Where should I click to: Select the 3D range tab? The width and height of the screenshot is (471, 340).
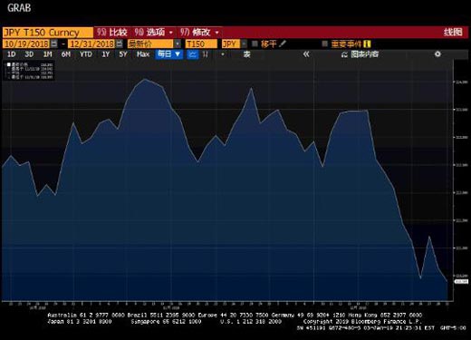click(x=29, y=54)
